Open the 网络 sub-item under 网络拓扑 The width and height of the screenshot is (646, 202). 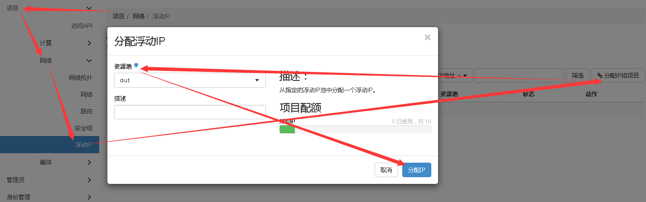click(87, 94)
